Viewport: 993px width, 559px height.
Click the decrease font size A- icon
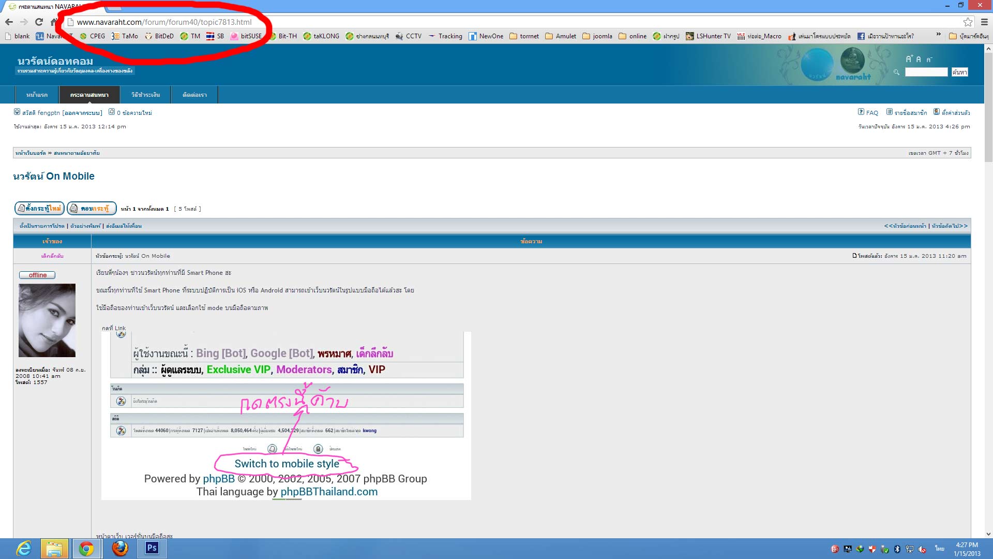[x=929, y=60]
